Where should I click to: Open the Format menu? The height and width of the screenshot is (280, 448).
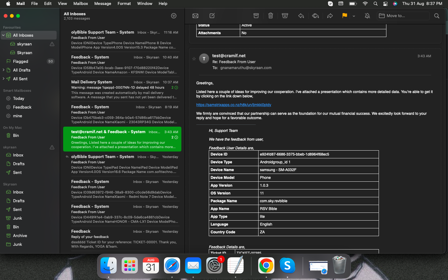(124, 3)
